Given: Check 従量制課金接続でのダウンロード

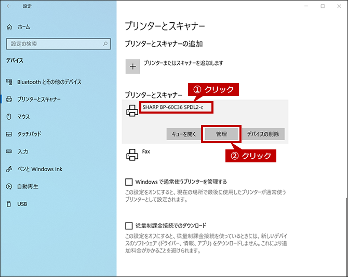Looking at the screenshot, I should (129, 226).
